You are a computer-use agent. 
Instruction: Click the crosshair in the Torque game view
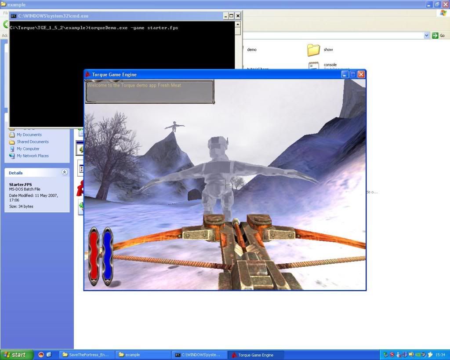point(225,185)
